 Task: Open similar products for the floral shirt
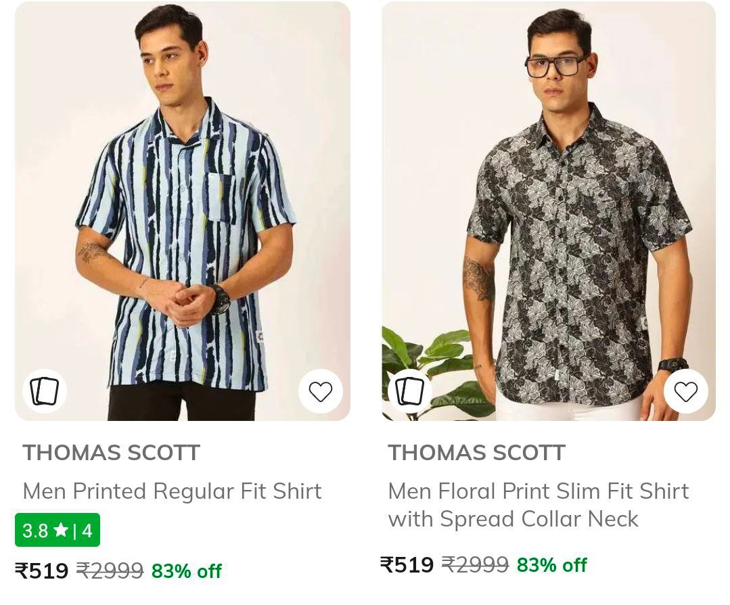[x=409, y=391]
